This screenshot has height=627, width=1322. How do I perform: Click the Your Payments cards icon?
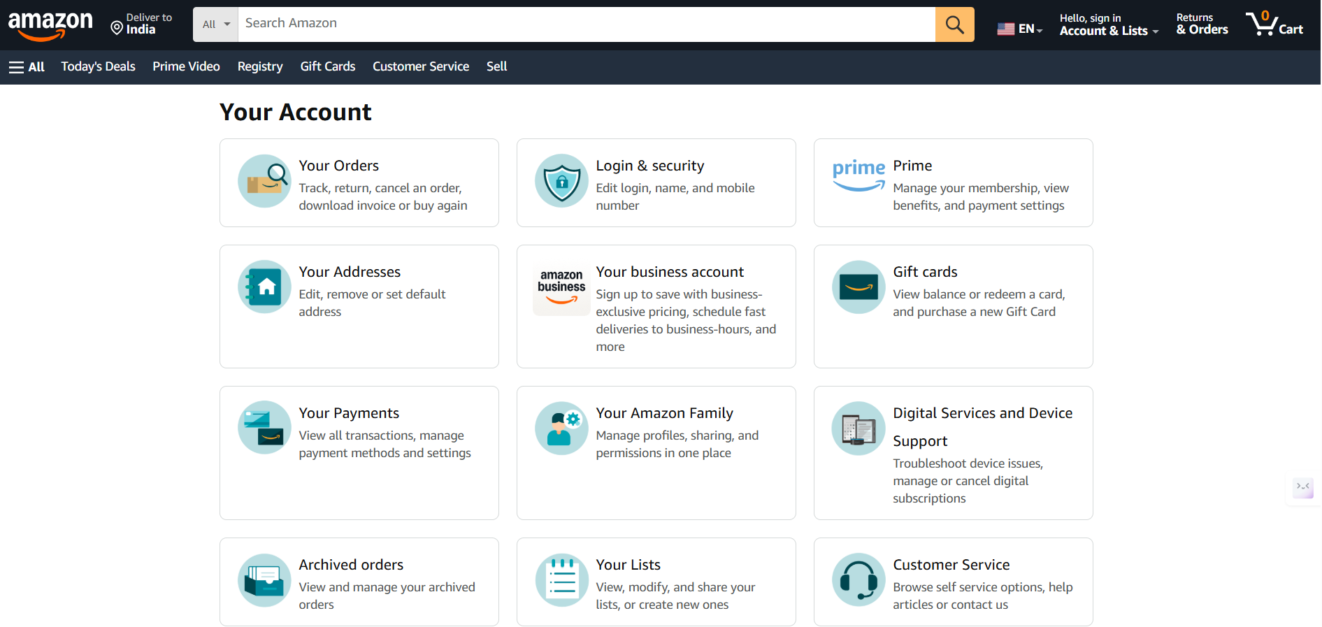(264, 427)
